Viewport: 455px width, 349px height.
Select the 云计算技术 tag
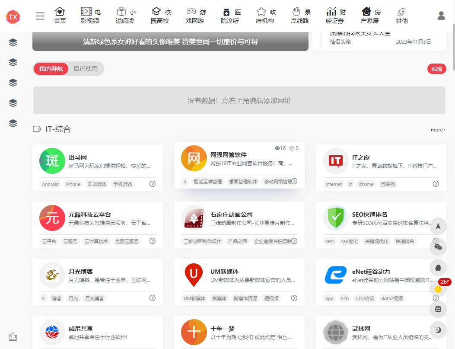[96, 241]
